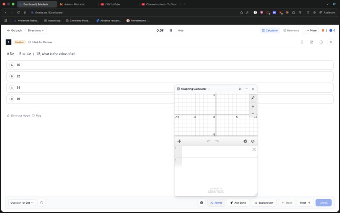The width and height of the screenshot is (340, 213).
Task: Bookmark page with the star icon
Action: click(x=241, y=13)
